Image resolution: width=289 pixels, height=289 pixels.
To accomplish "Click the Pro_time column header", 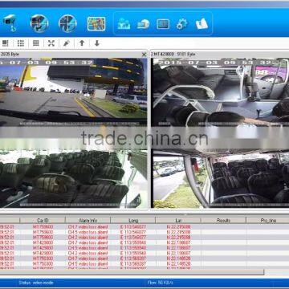I will [267, 221].
